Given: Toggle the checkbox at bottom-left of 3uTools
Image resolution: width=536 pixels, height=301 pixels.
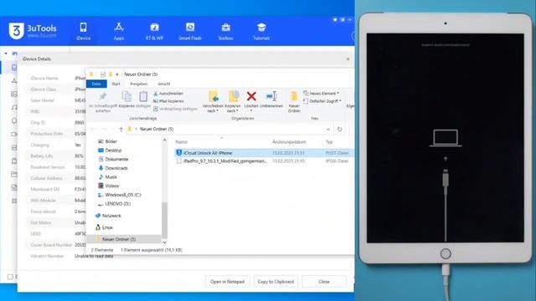Looking at the screenshot, I should click(x=10, y=277).
